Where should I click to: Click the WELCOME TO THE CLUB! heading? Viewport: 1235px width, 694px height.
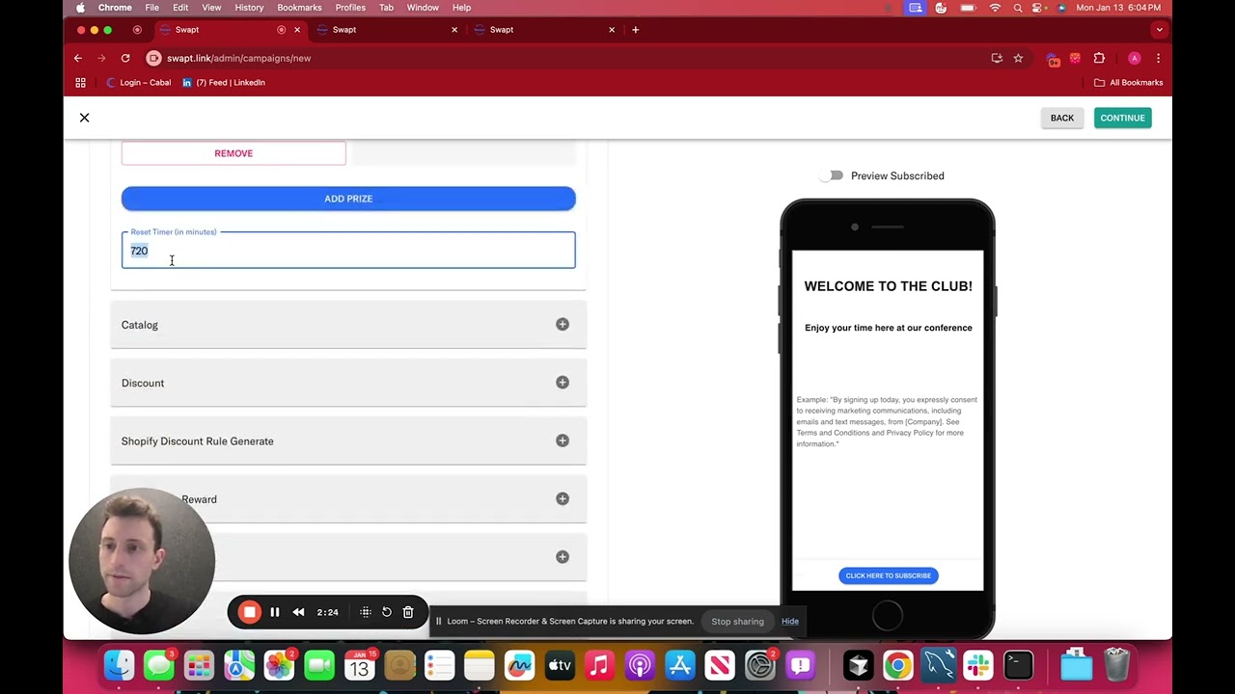(888, 286)
